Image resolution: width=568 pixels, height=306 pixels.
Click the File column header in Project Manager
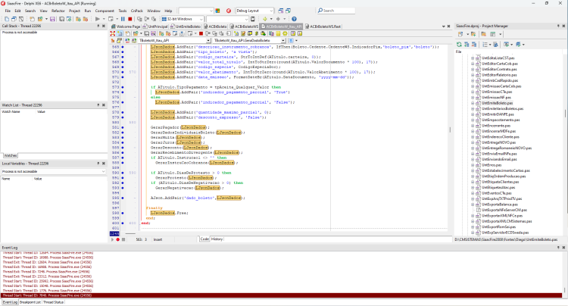[x=459, y=52]
